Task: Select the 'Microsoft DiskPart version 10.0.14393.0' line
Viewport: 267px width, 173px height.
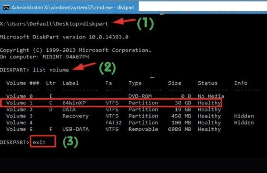Action: pyautogui.click(x=64, y=37)
